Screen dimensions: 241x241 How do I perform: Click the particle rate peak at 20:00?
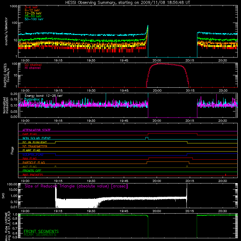tap(161, 64)
